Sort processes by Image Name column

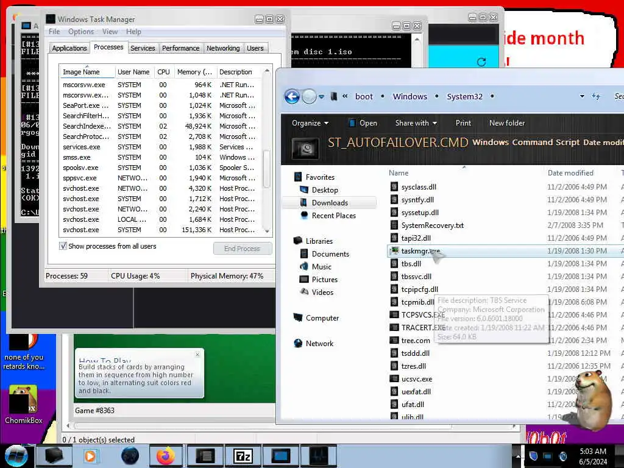tap(87, 72)
